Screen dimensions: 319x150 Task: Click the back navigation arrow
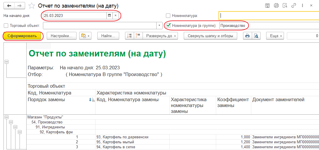(9, 6)
